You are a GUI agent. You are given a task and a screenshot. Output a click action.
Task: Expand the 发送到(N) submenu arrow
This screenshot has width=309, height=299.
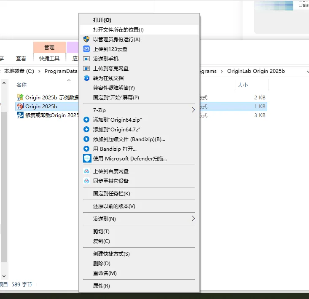click(193, 218)
